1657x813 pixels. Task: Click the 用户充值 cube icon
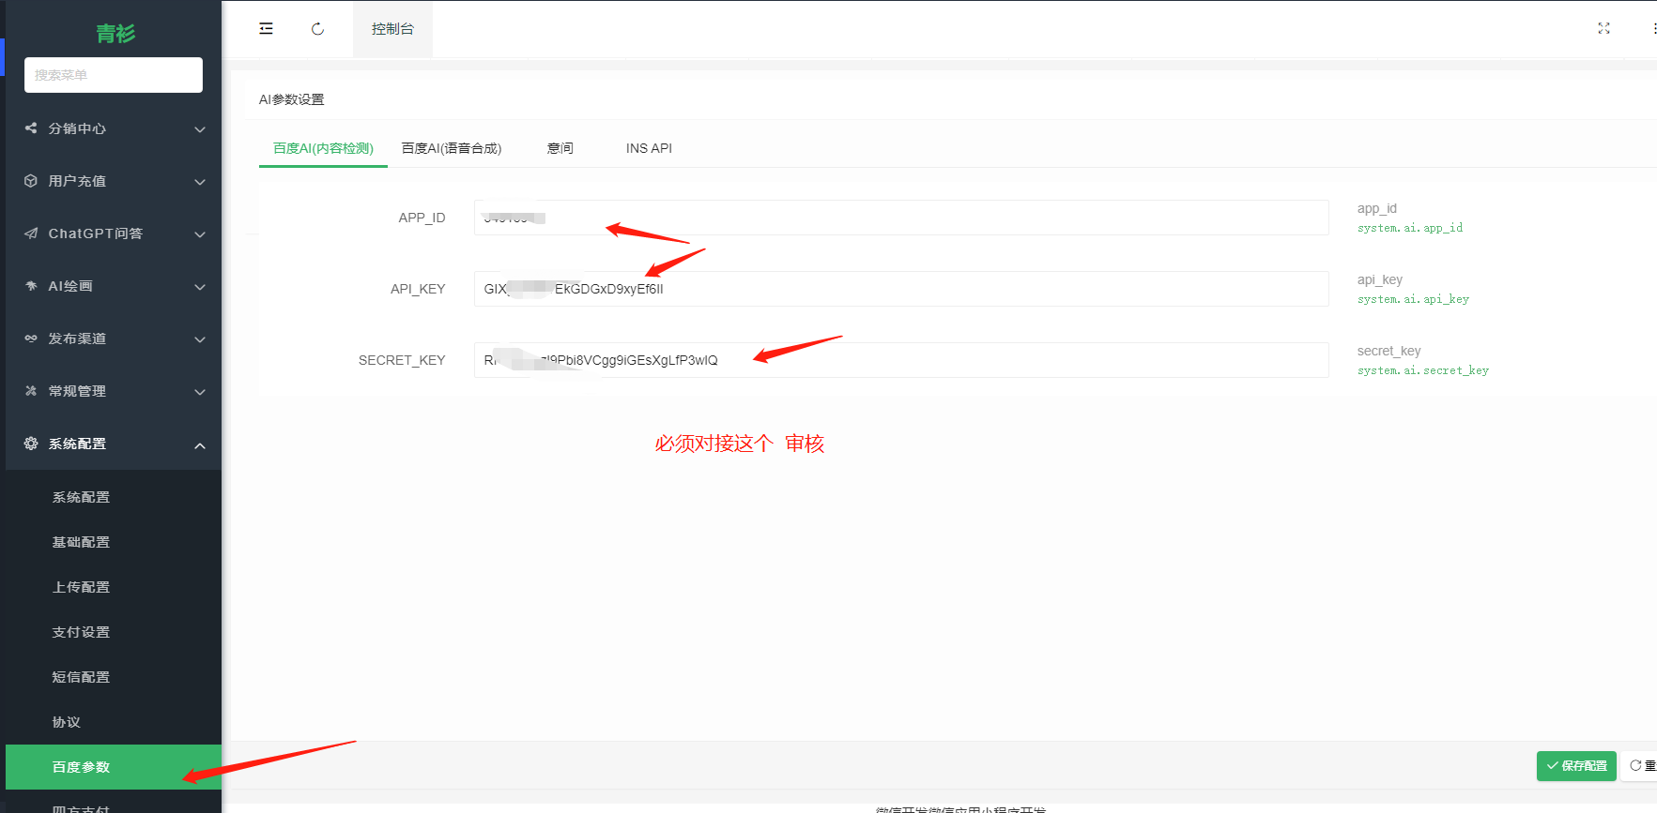(31, 181)
